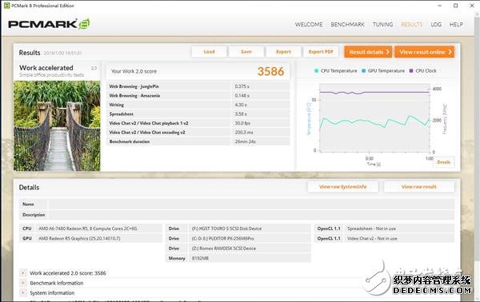
Task: Open Result details
Action: click(368, 52)
